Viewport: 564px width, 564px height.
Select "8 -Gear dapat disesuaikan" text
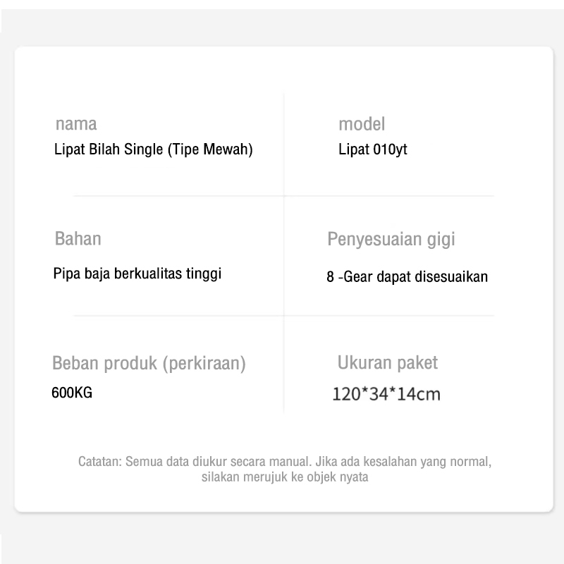click(x=407, y=277)
